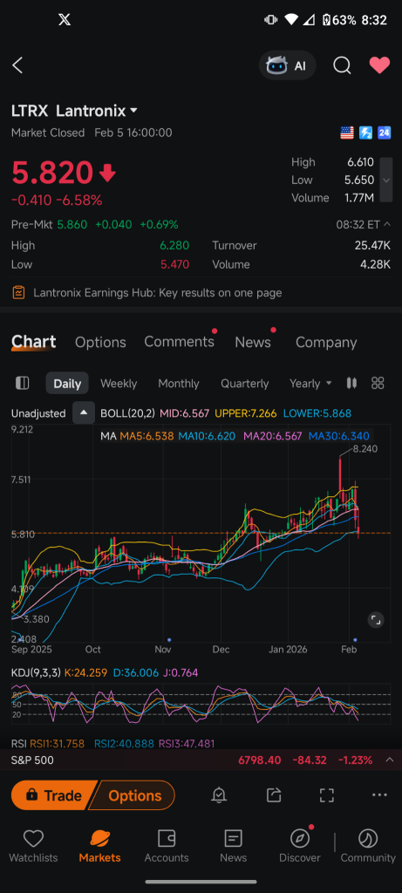
Task: Toggle the pink heart favorite icon
Action: [380, 65]
